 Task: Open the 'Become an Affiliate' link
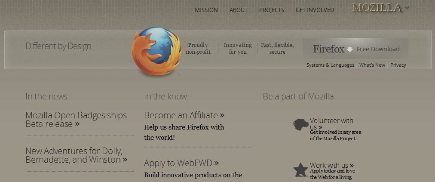pyautogui.click(x=184, y=115)
